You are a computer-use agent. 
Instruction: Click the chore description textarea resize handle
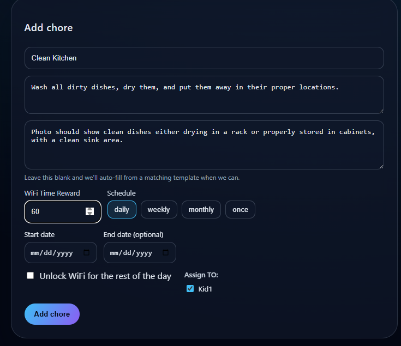tap(381, 111)
